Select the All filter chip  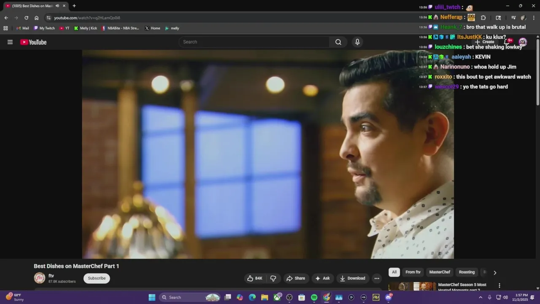point(394,272)
